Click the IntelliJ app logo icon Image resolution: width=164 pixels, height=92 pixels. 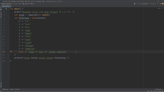pos(1,1)
